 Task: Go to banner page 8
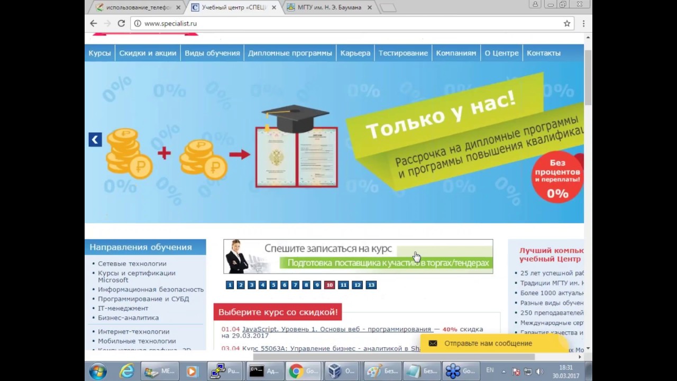tap(306, 285)
